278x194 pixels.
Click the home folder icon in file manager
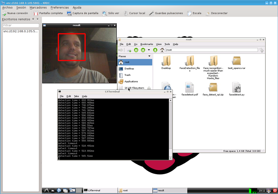162,50
